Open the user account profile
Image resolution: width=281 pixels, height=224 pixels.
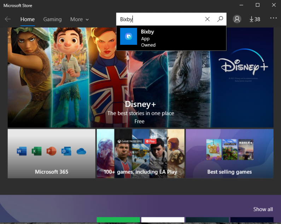pyautogui.click(x=237, y=19)
